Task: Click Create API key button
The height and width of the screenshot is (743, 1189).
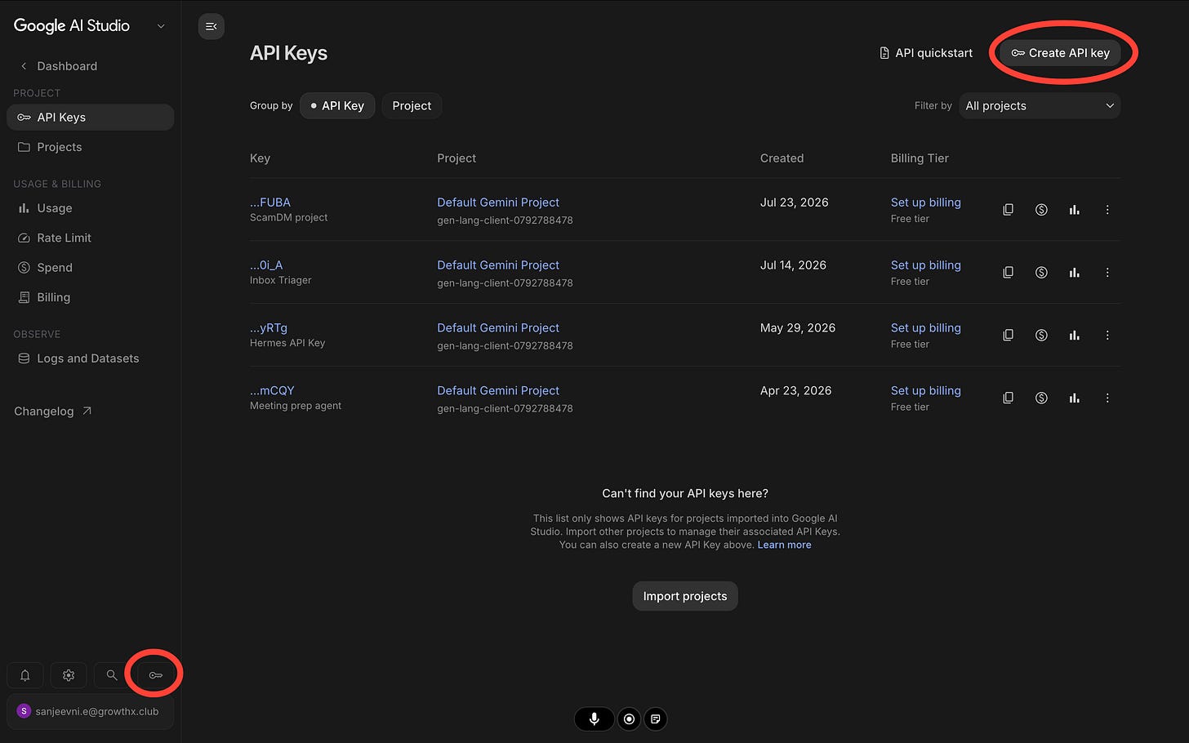Action: (x=1060, y=53)
